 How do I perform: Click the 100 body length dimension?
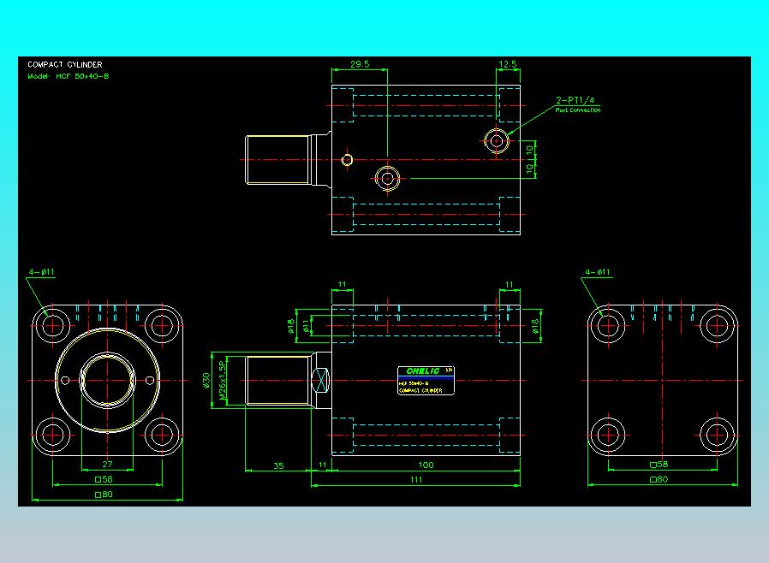tap(426, 465)
